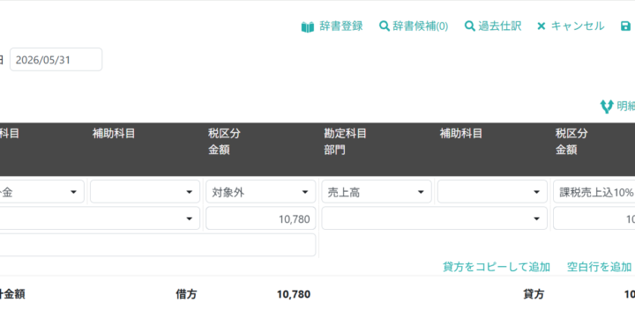Screen dimensions: 635x317
Task: Click 貸方をコピーして追加 link
Action: [497, 267]
